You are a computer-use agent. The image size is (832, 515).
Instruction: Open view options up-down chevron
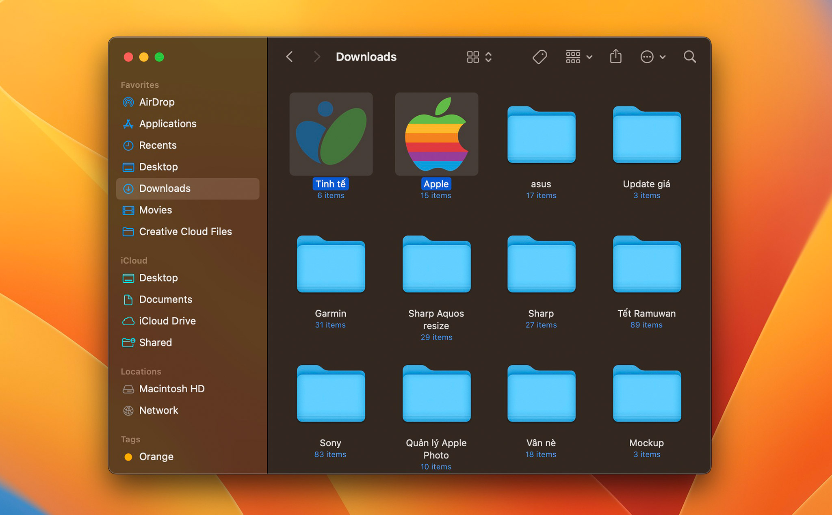[489, 57]
